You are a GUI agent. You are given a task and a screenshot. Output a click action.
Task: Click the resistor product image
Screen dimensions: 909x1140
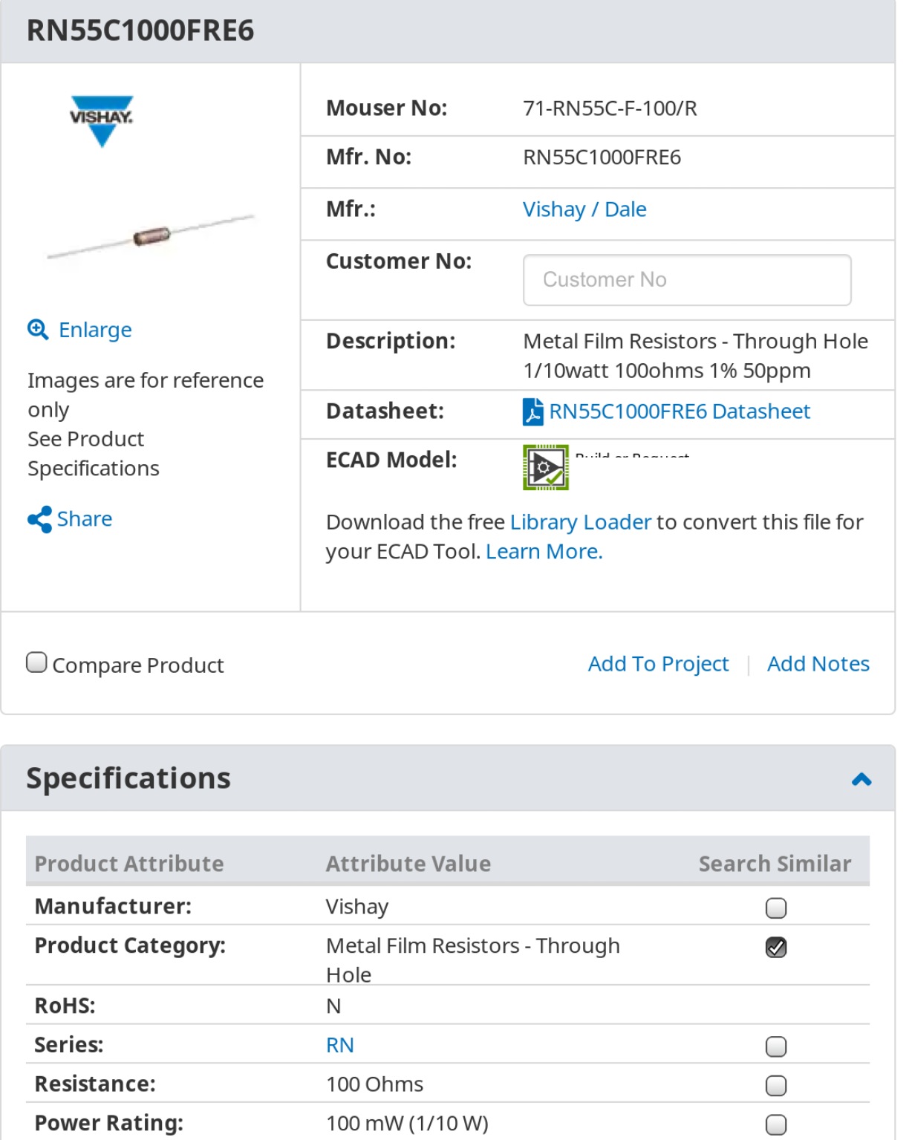(151, 236)
